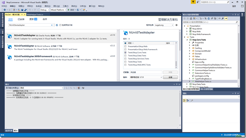Click Clear All icon in Output panel
This screenshot has width=246, height=138.
(79, 88)
